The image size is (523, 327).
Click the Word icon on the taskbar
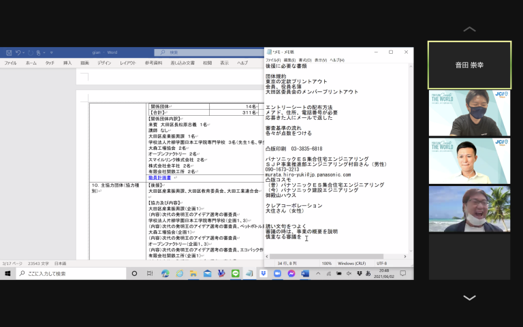click(305, 273)
